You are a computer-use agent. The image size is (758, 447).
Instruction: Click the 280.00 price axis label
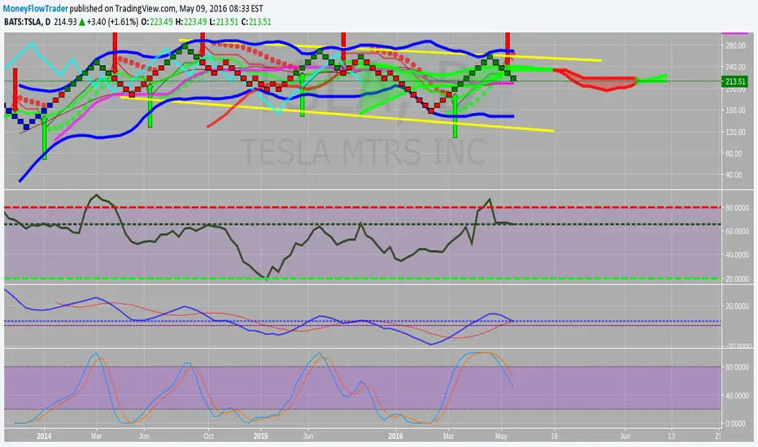735,46
